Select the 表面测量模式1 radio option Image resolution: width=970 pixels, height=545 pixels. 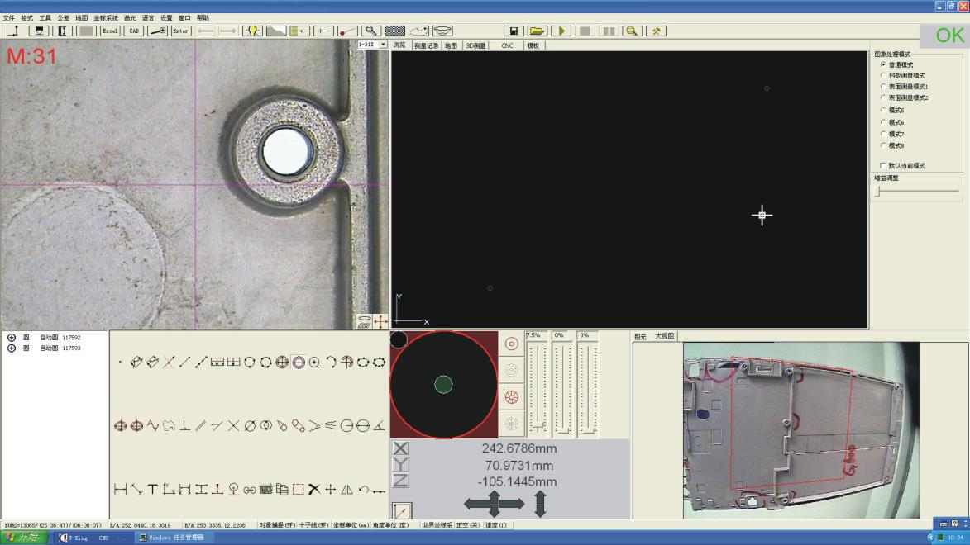[882, 86]
